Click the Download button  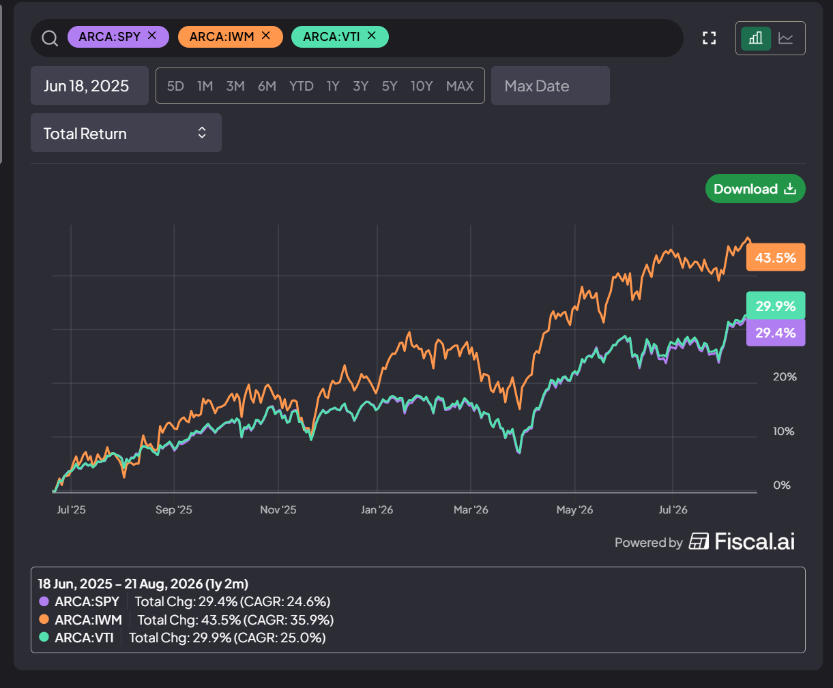click(x=755, y=189)
